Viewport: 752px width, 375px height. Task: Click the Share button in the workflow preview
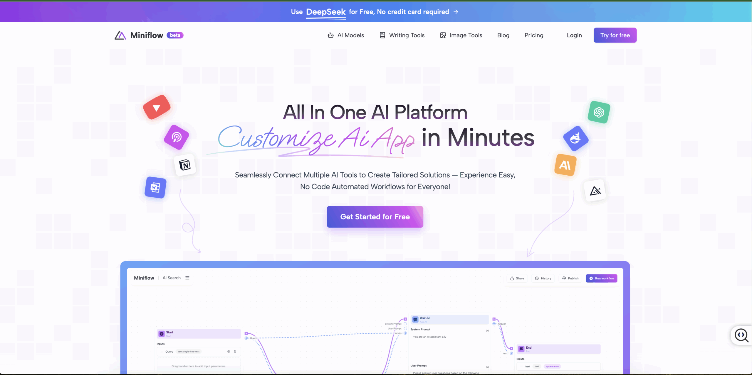[x=517, y=278]
